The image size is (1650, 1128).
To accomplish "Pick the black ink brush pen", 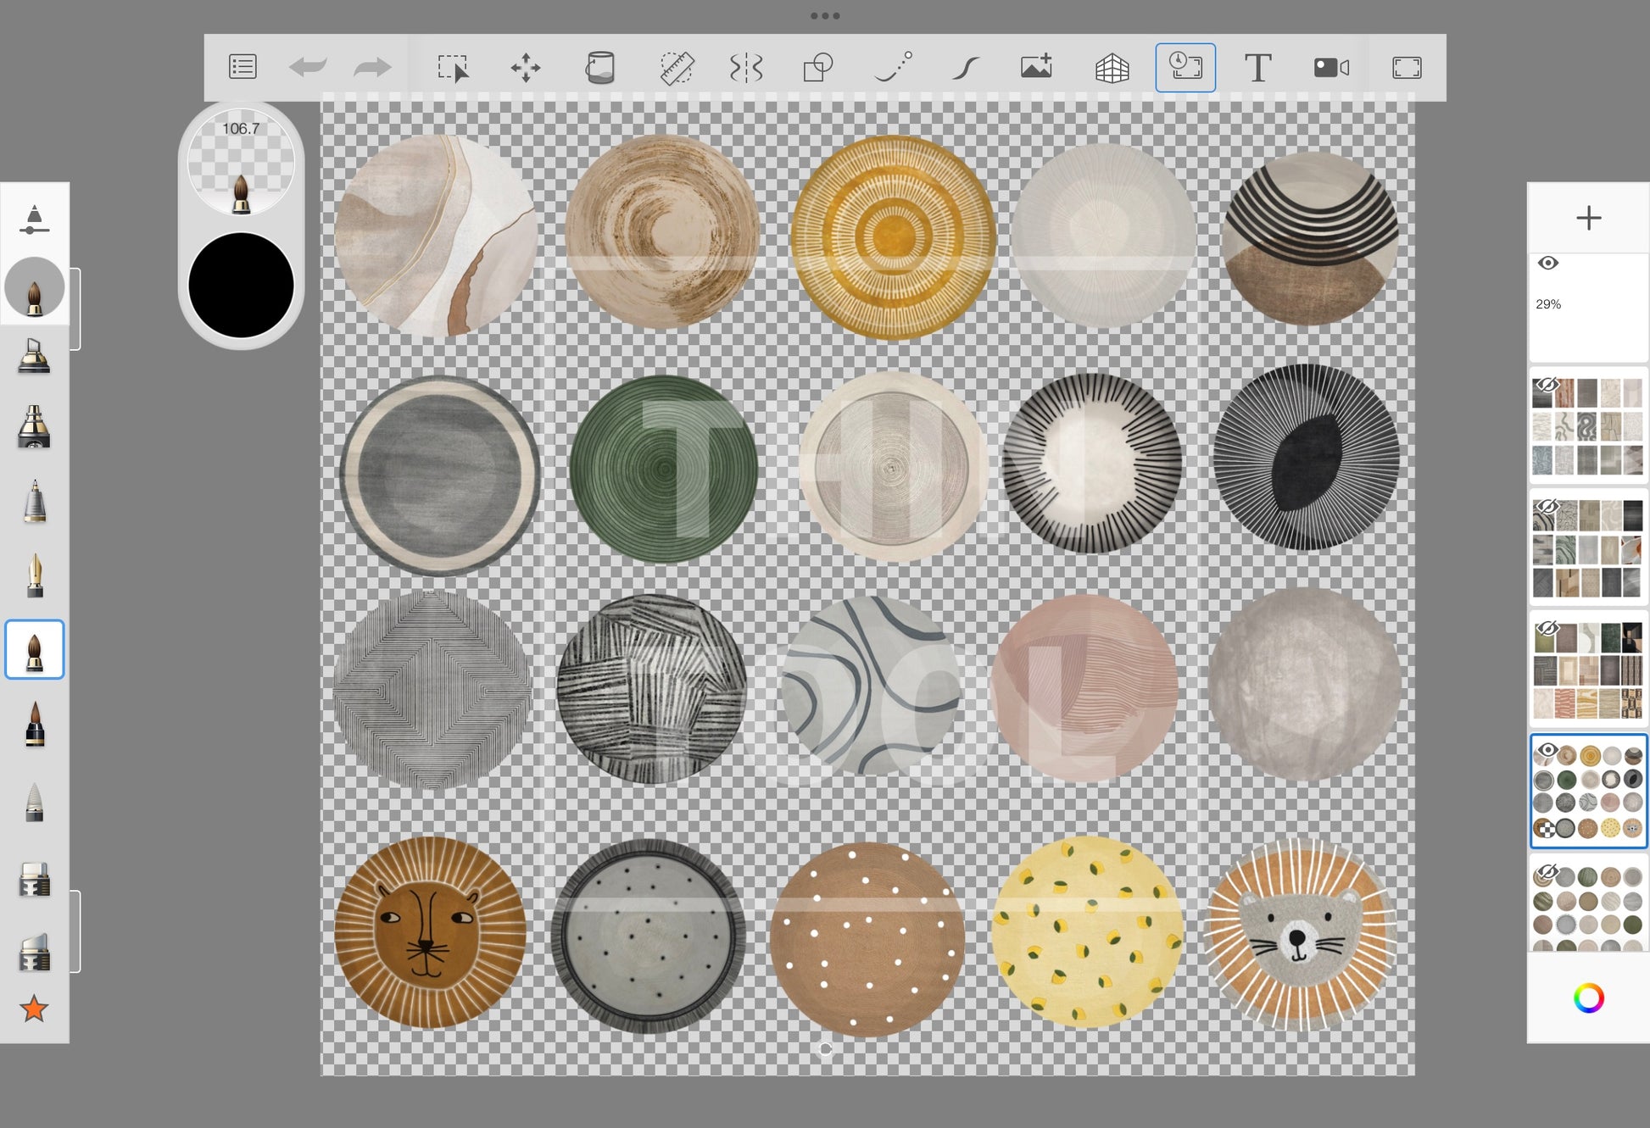I will click(x=34, y=724).
